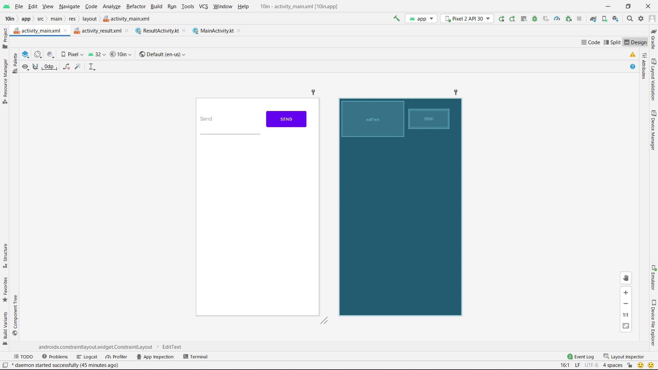Click the Debug app bug icon
658x370 pixels.
535,19
